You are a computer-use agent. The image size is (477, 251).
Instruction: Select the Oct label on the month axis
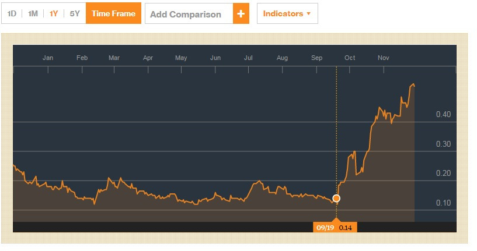pos(350,58)
